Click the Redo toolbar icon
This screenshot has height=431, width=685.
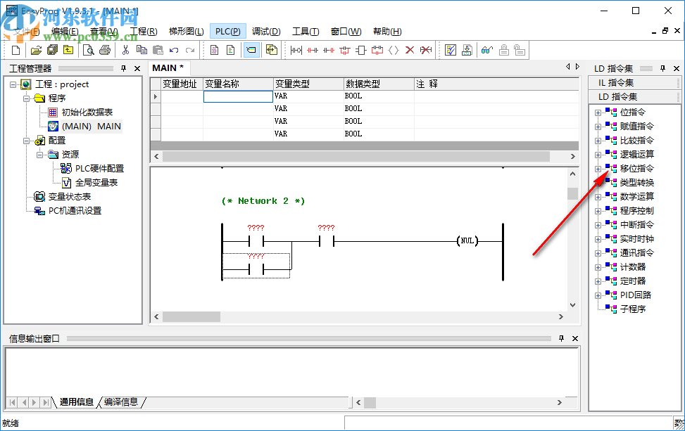[190, 50]
